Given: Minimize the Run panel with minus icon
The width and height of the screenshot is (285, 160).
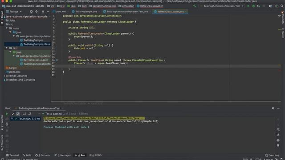Looking at the screenshot, I should point(278,108).
